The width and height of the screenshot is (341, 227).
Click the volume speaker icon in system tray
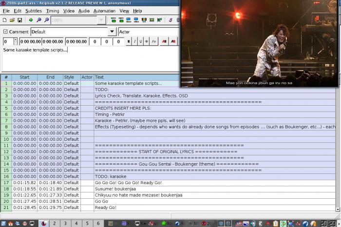point(253,223)
